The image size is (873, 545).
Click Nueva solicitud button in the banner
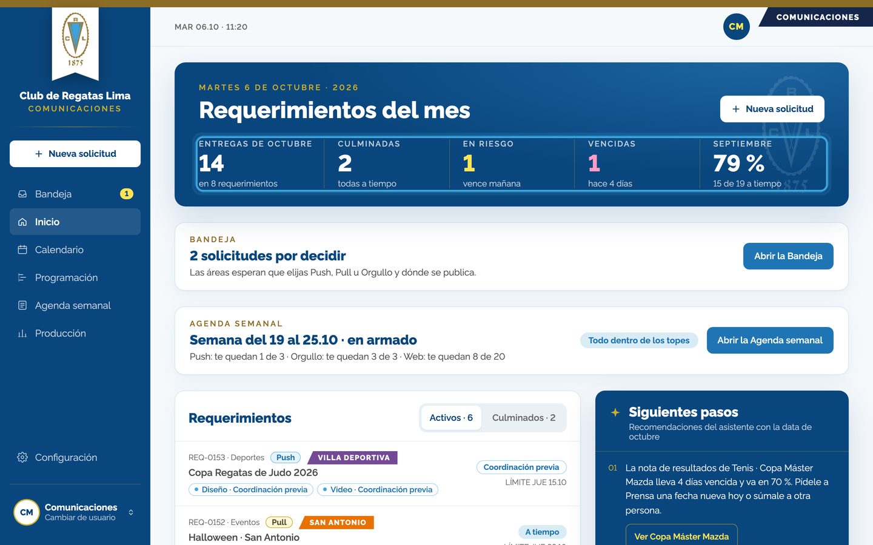point(772,109)
